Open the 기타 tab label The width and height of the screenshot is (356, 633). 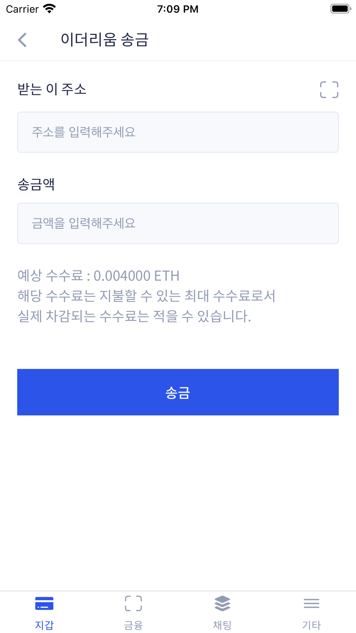pos(311,625)
